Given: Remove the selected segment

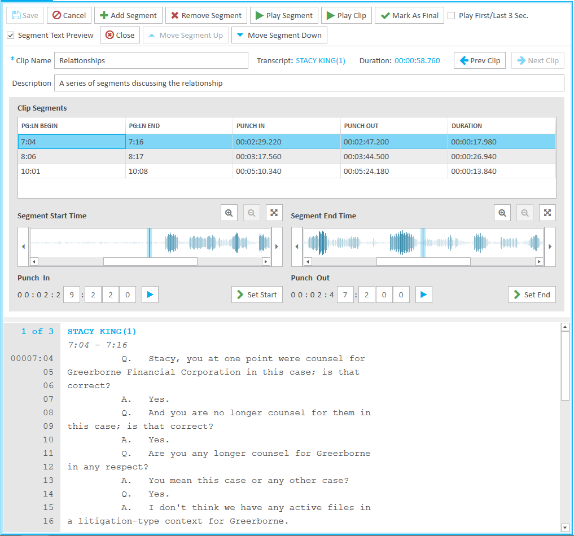Looking at the screenshot, I should point(206,15).
